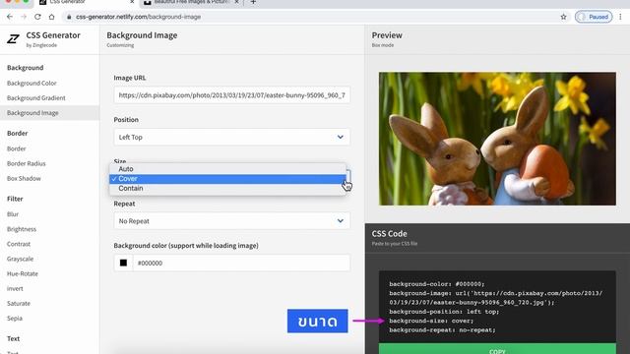Click the background-repeat: no-repeat code line

point(442,330)
